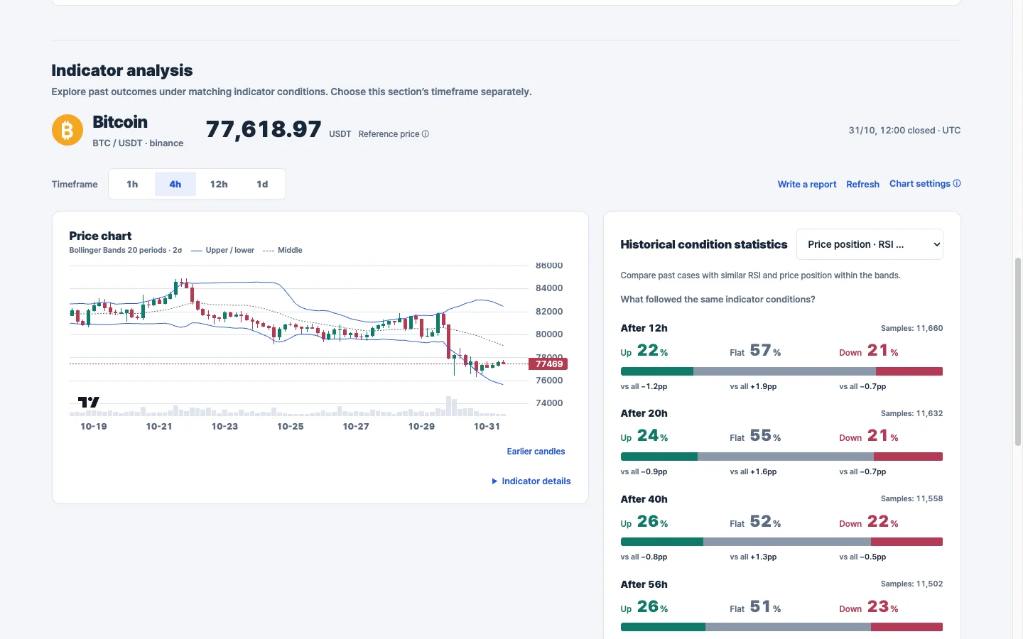The image size is (1023, 639).
Task: Click the After 20h outcome bar
Action: [781, 457]
